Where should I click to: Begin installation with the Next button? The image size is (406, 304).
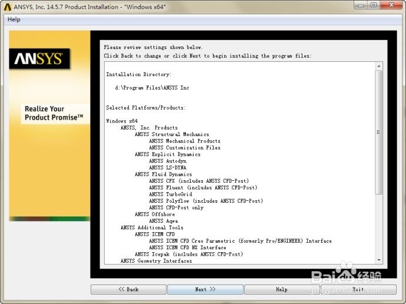(205, 289)
